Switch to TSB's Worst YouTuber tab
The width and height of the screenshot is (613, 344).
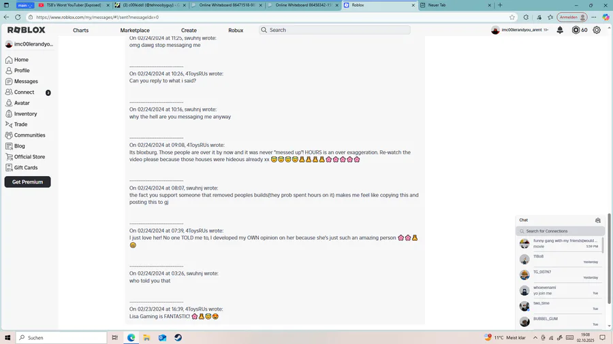[x=74, y=5]
